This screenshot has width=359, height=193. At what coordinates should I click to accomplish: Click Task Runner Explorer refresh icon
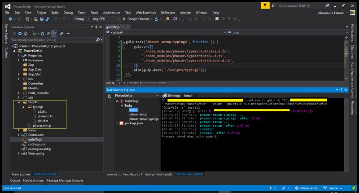(x=109, y=96)
